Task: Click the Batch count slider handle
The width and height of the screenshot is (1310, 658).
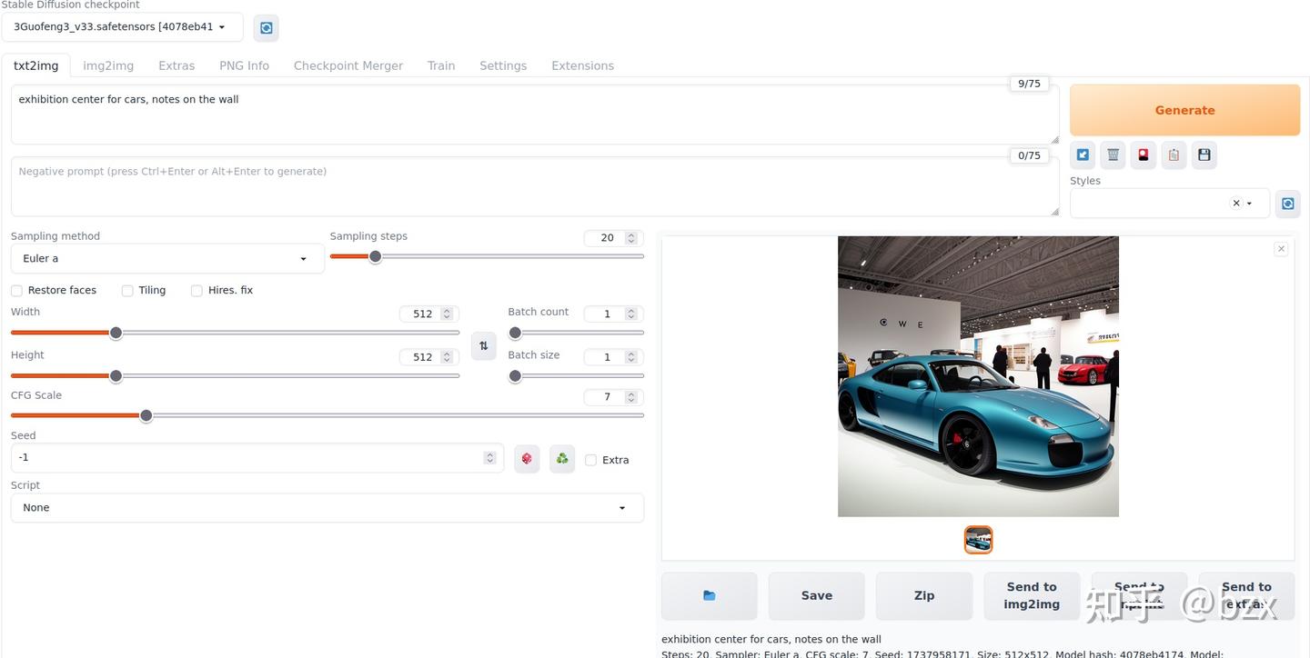Action: [515, 333]
